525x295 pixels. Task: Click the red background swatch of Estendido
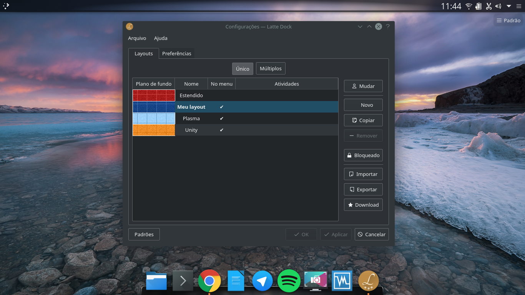153,95
